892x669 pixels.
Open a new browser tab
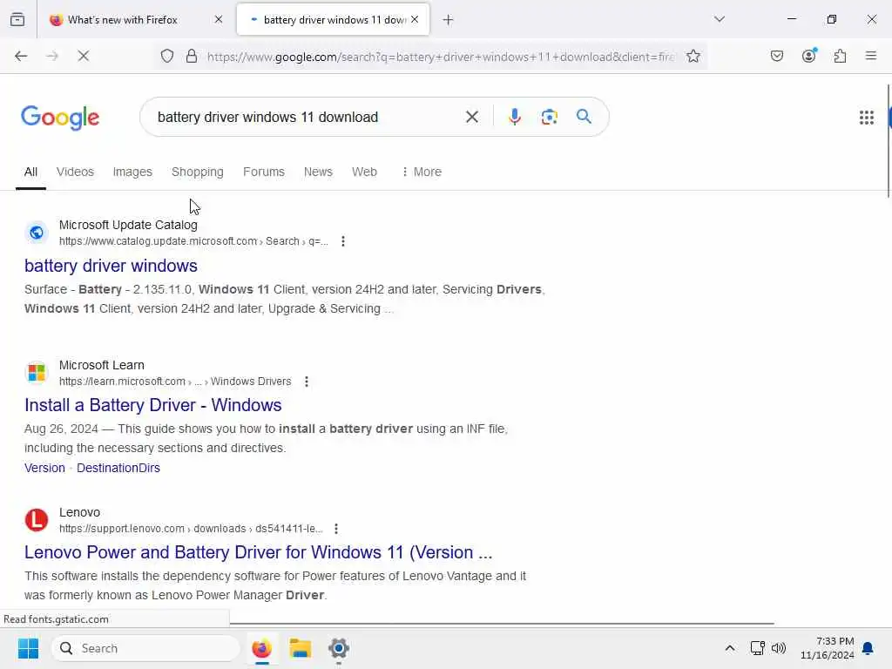[448, 20]
